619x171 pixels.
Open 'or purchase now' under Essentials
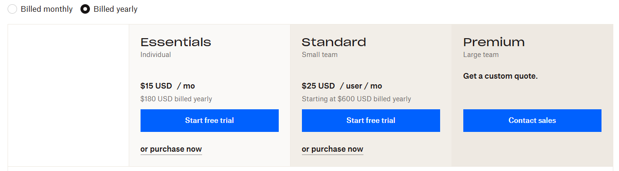pyautogui.click(x=171, y=149)
